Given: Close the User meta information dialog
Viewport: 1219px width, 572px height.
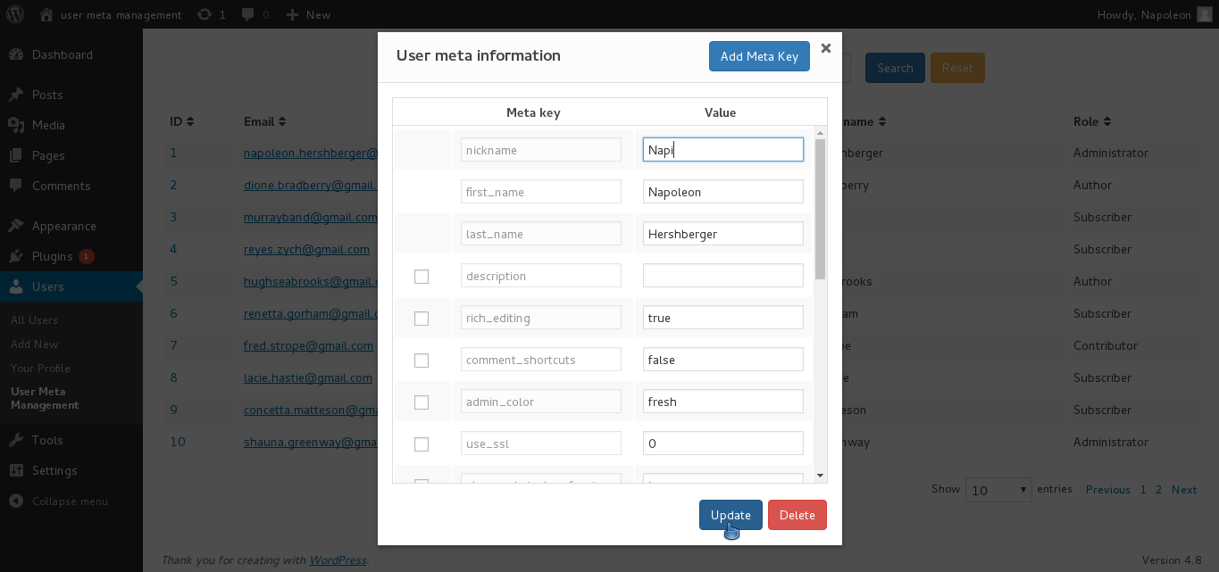Looking at the screenshot, I should click(826, 48).
